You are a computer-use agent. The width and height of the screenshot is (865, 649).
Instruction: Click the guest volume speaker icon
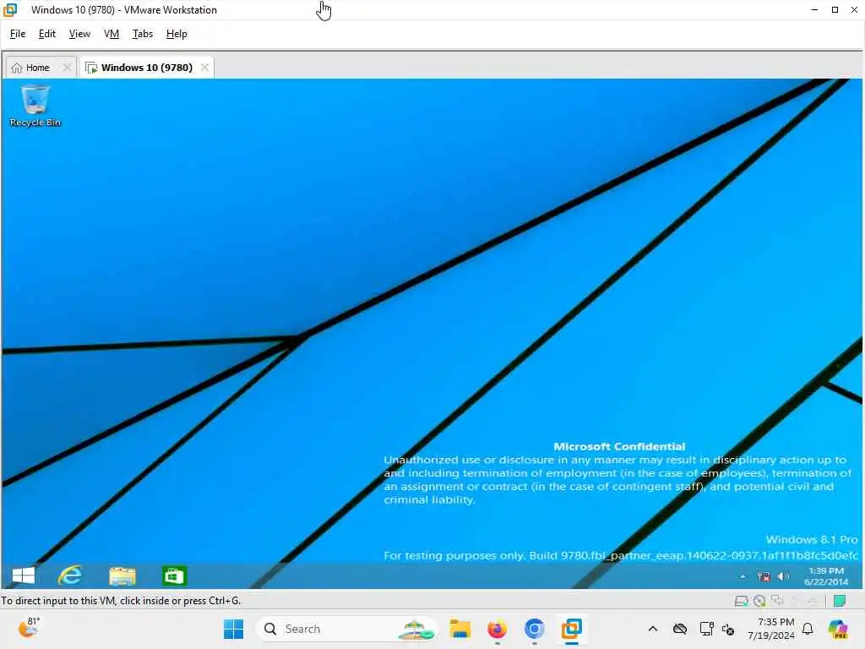point(783,576)
